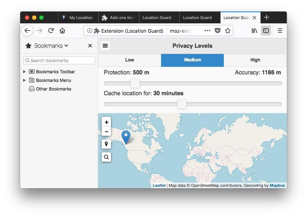Select the Medium privacy level
The width and height of the screenshot is (307, 217).
pyautogui.click(x=192, y=60)
